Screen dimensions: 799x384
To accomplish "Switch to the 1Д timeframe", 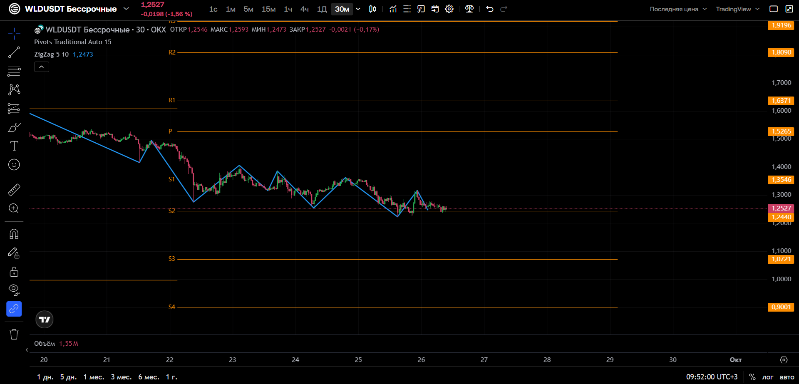I will (x=322, y=9).
